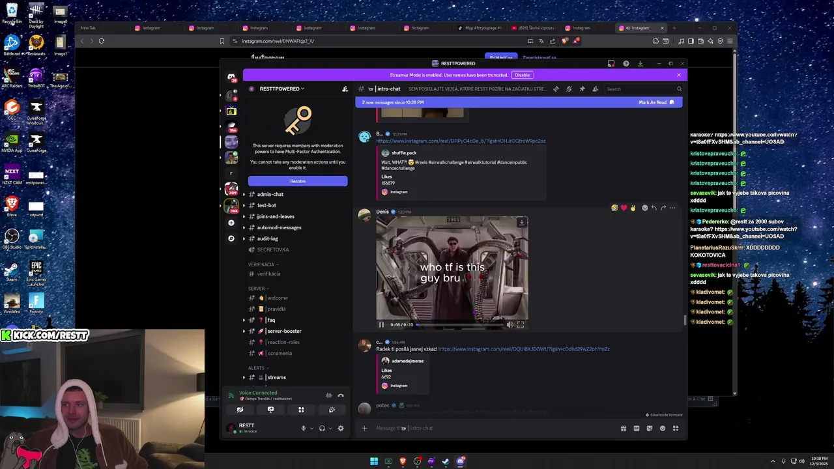Open Discord user settings gear
The width and height of the screenshot is (834, 469).
point(340,428)
